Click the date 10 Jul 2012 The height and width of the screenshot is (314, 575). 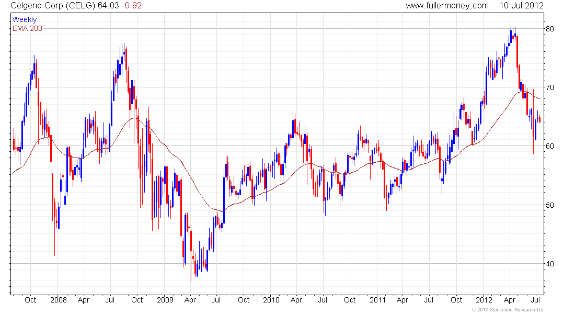point(522,6)
